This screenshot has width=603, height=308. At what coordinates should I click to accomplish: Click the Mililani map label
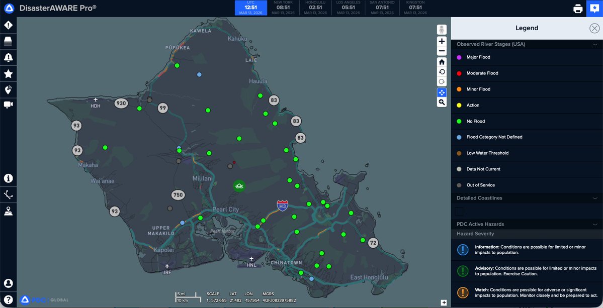[202, 179]
